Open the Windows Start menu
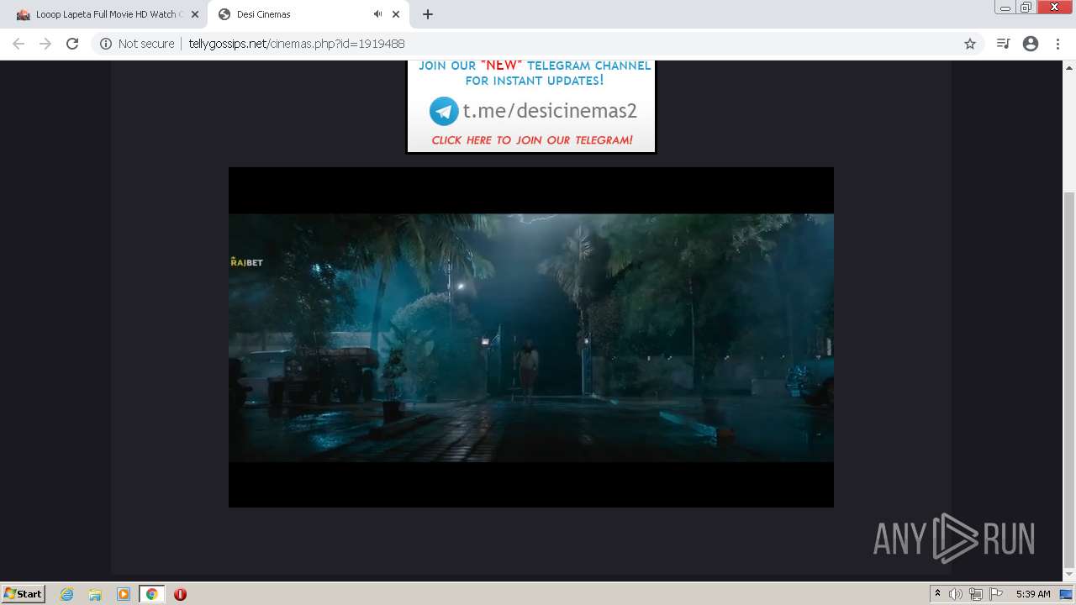This screenshot has height=605, width=1076. [23, 593]
